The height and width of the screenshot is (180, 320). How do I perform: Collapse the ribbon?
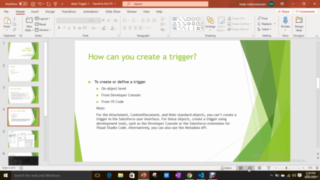pyautogui.click(x=316, y=36)
